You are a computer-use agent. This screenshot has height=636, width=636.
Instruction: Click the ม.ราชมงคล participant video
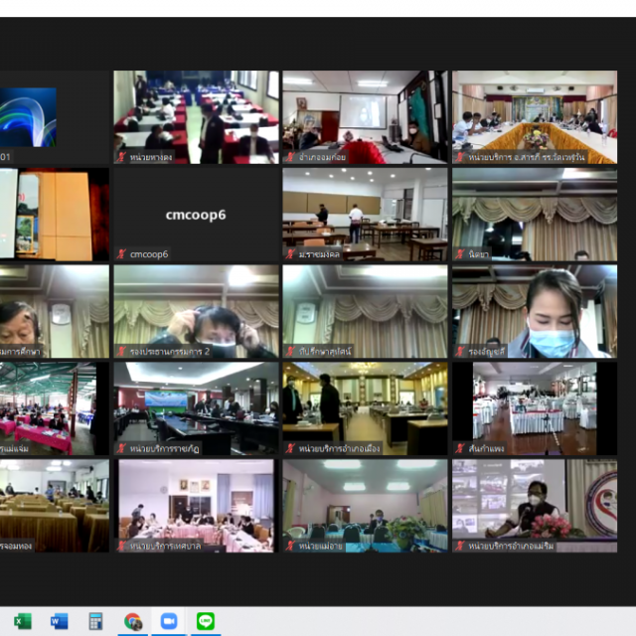coord(365,214)
